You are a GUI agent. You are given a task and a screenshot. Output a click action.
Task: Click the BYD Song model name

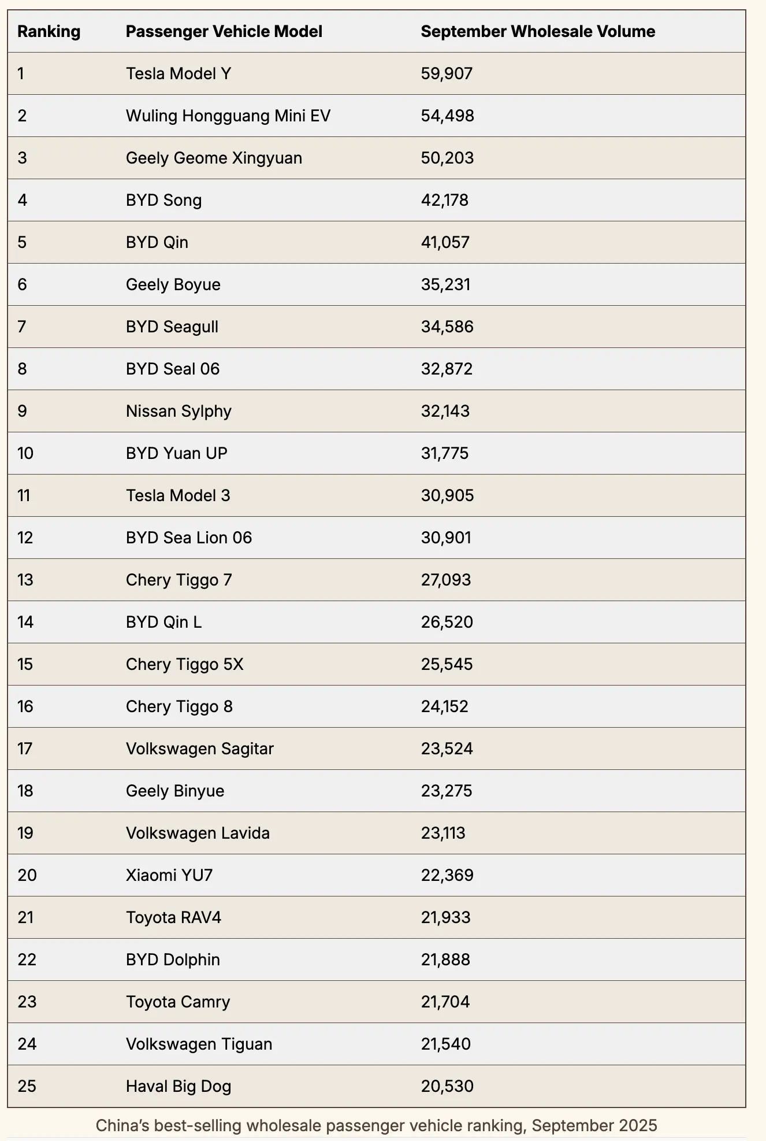point(164,201)
